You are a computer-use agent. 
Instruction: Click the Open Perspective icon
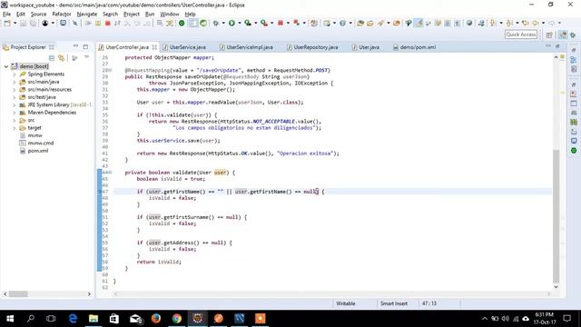[x=549, y=35]
